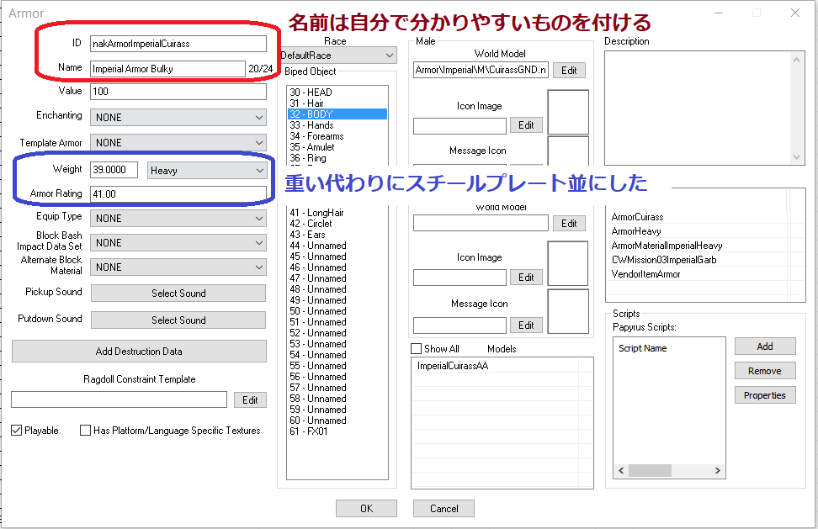Select the ArmorMaterialImperialHeavy keyword
818x529 pixels.
click(x=667, y=246)
